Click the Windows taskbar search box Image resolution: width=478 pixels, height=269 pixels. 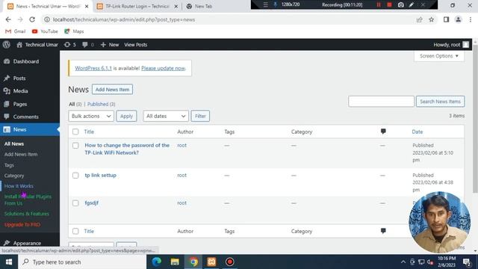82,262
